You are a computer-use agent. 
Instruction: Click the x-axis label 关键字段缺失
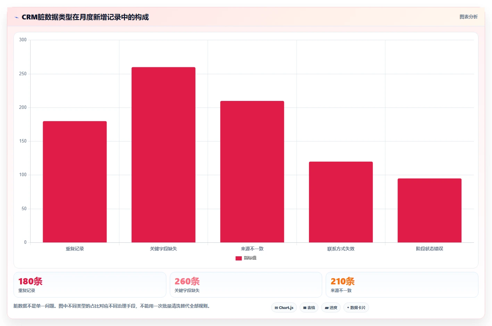click(x=164, y=249)
